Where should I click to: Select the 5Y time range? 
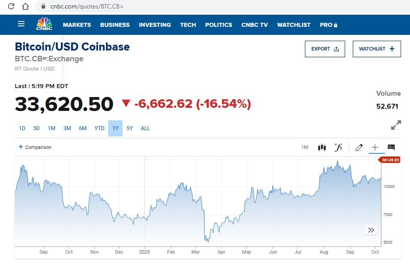130,128
